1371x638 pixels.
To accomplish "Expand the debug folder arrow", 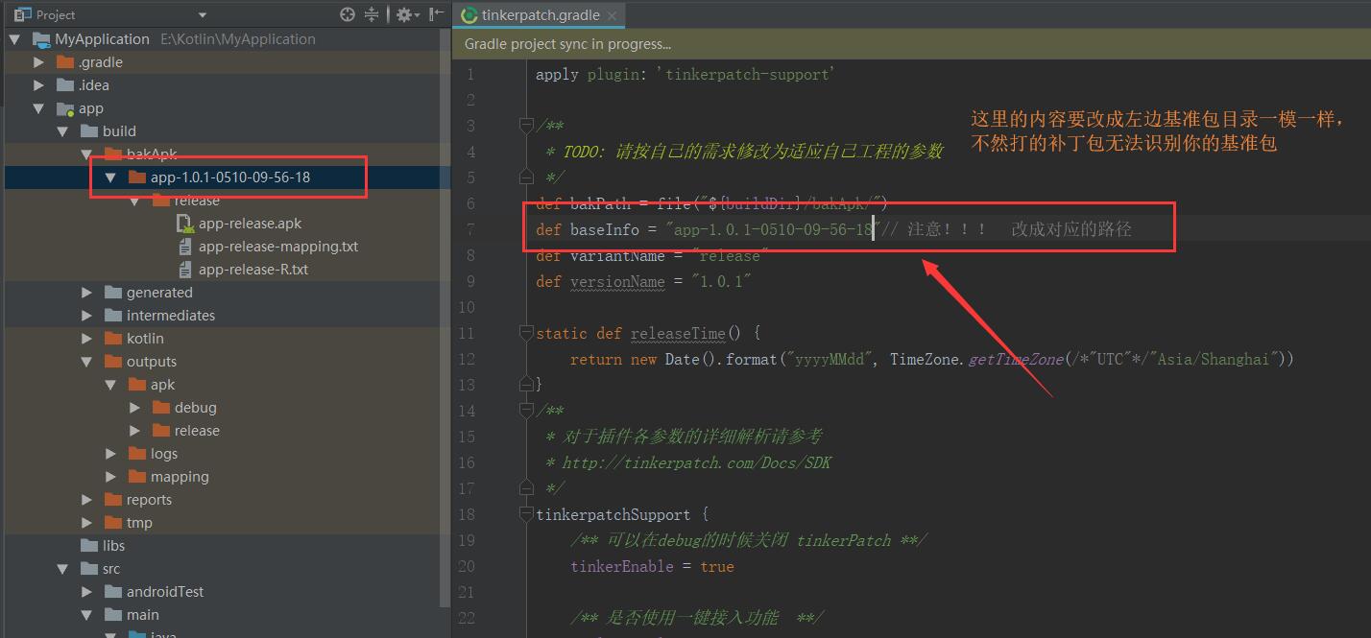I will pyautogui.click(x=134, y=408).
